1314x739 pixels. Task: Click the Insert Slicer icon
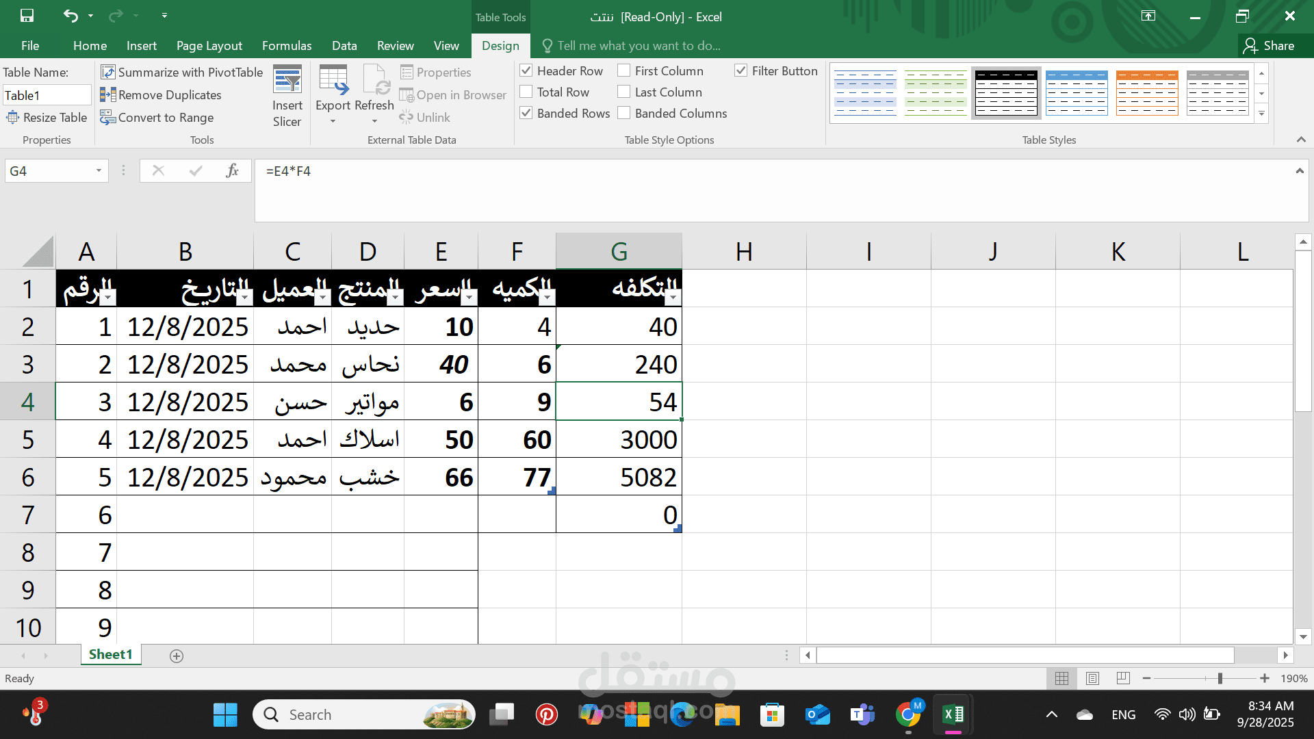pyautogui.click(x=287, y=81)
